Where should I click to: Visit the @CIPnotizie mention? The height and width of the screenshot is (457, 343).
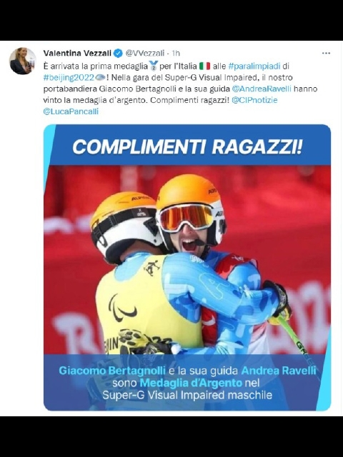click(x=254, y=100)
